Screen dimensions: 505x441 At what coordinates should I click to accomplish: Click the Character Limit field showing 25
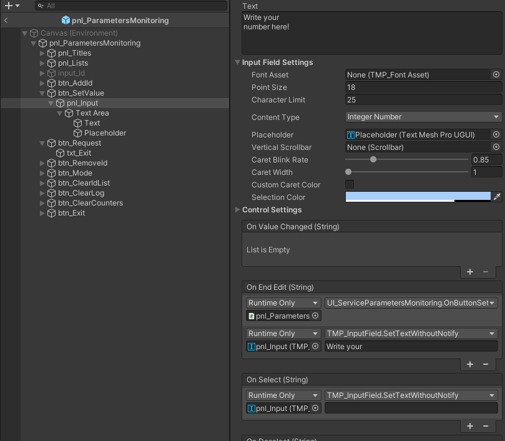423,100
